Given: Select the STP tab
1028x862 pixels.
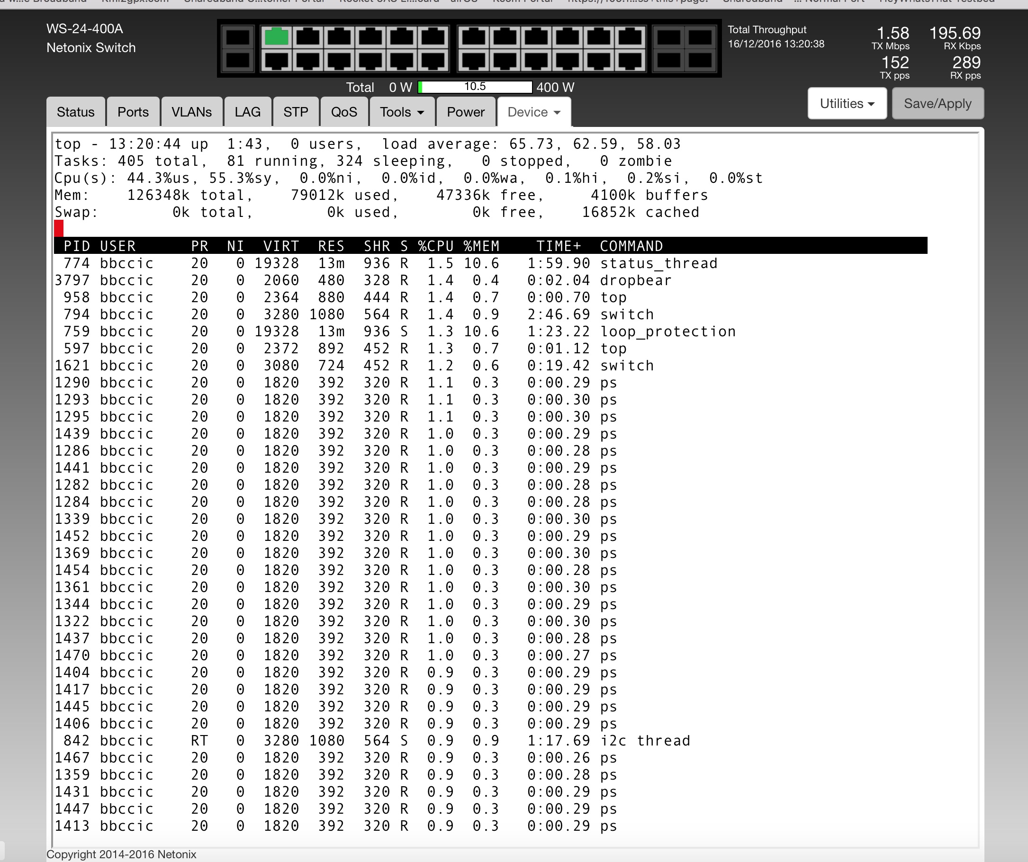Looking at the screenshot, I should pyautogui.click(x=296, y=112).
